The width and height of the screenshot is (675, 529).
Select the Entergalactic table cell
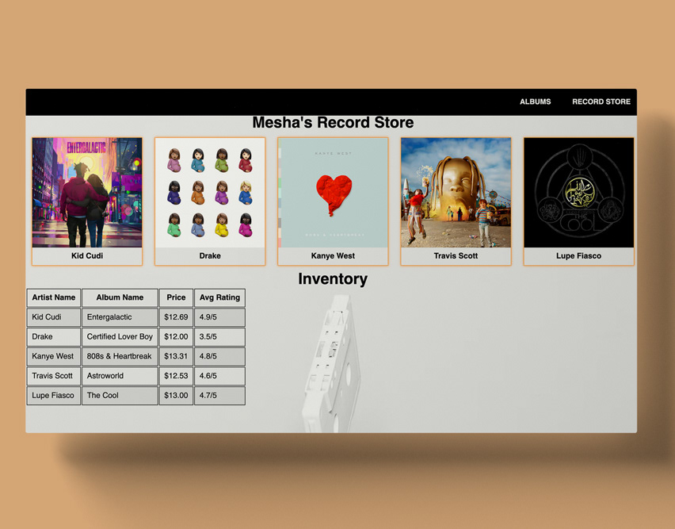click(120, 317)
